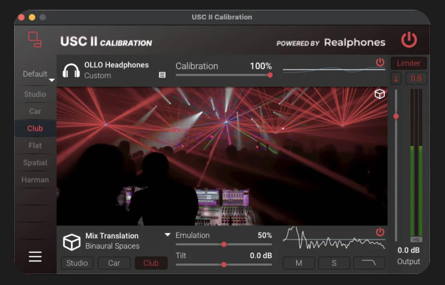Select the Harman preset in sidebar
The height and width of the screenshot is (285, 445).
coord(35,180)
